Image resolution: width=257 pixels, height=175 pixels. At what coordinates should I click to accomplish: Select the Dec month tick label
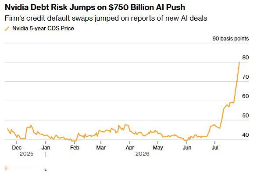17,148
